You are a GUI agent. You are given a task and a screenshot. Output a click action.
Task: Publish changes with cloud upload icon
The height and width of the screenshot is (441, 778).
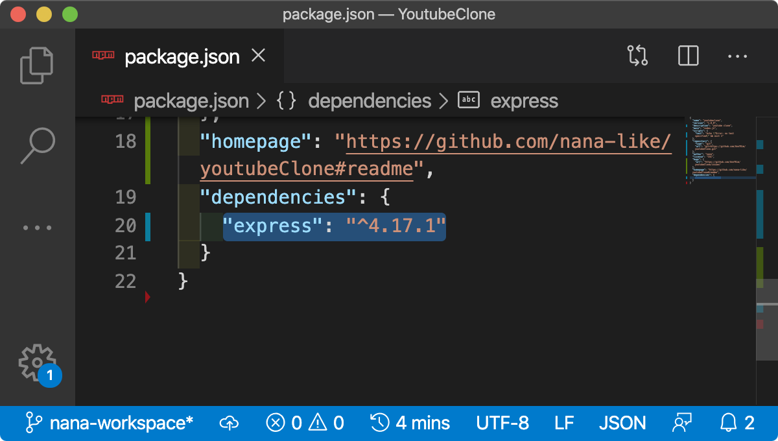point(230,423)
